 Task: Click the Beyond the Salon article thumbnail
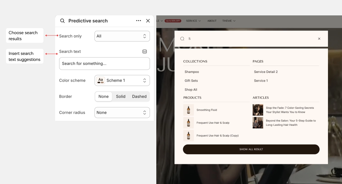[258, 123]
